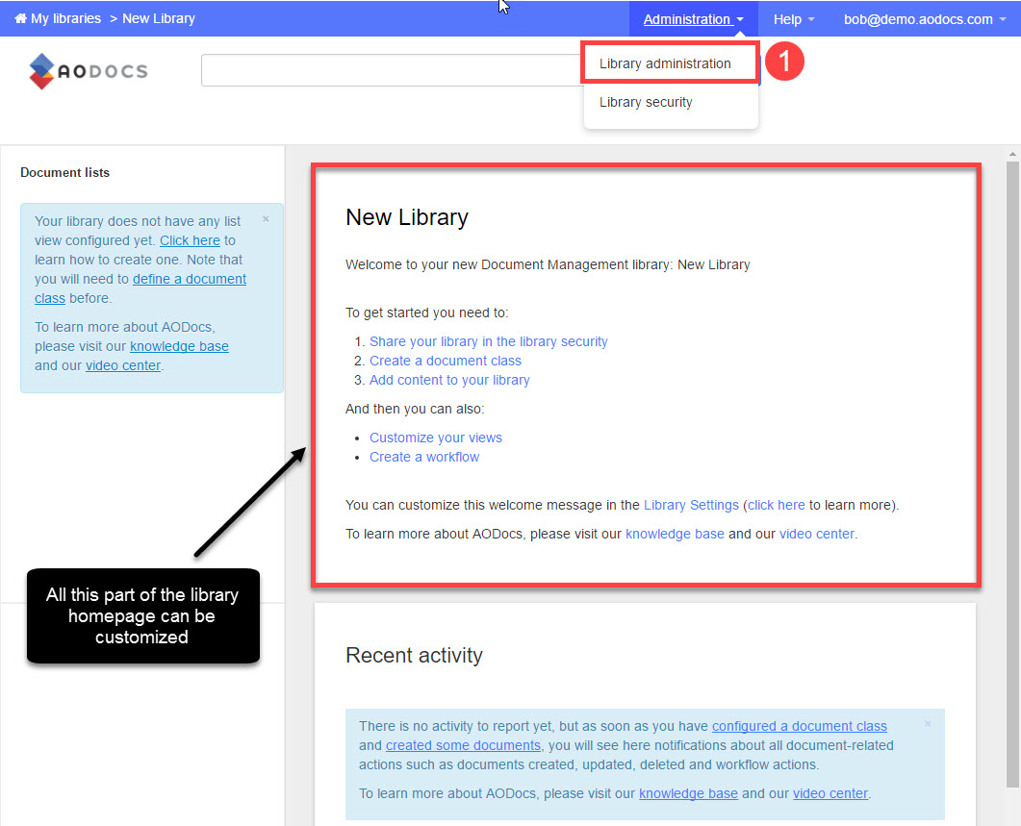The width and height of the screenshot is (1021, 826).
Task: Go to My libraries breadcrumb
Action: (65, 18)
